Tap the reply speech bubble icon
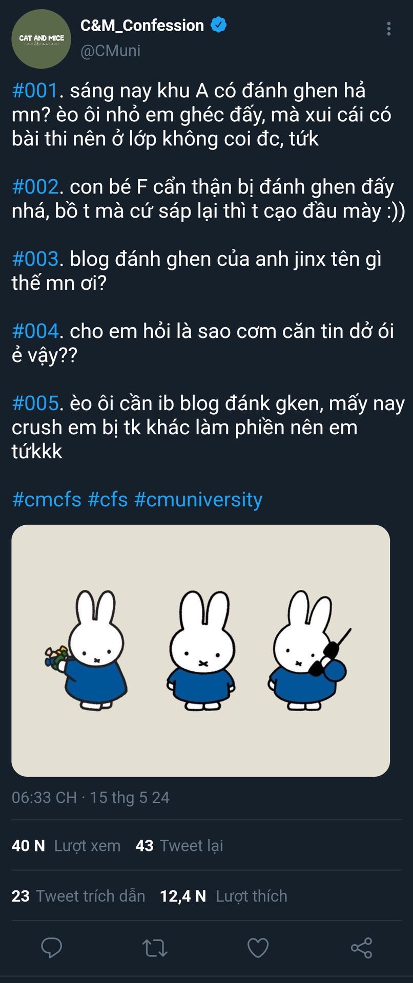This screenshot has width=413, height=983. point(52,948)
